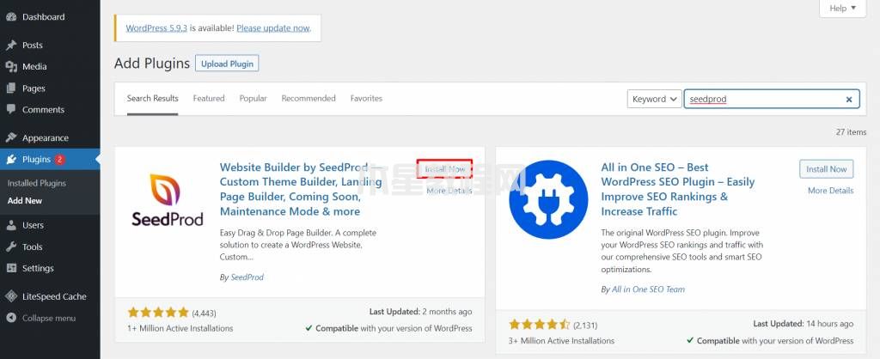Open the Keyword search type dropdown
Screen dimensions: 880x359
click(654, 99)
